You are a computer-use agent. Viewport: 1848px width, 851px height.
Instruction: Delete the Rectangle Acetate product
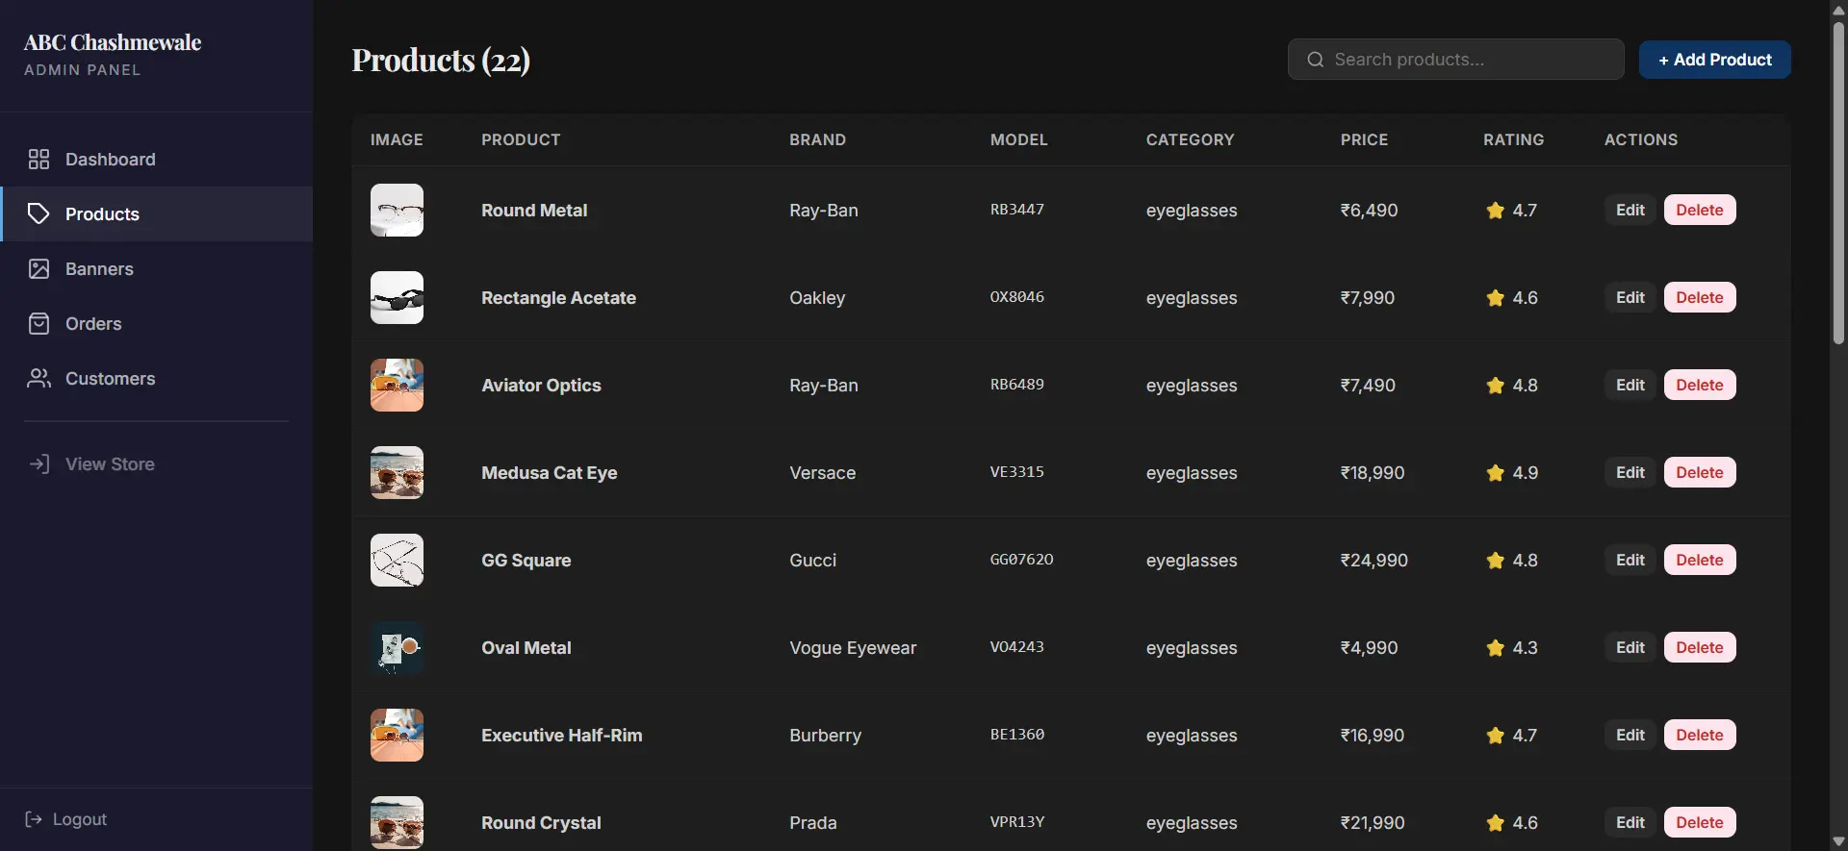[x=1699, y=298]
